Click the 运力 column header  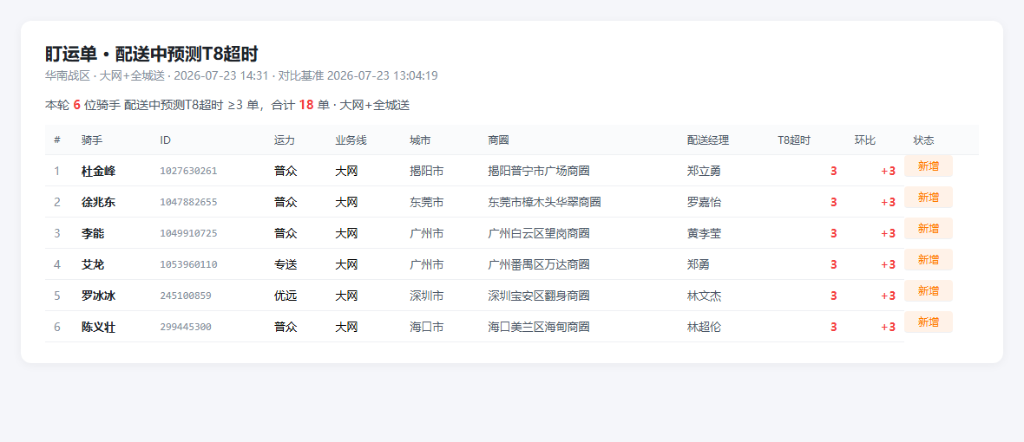click(x=285, y=140)
